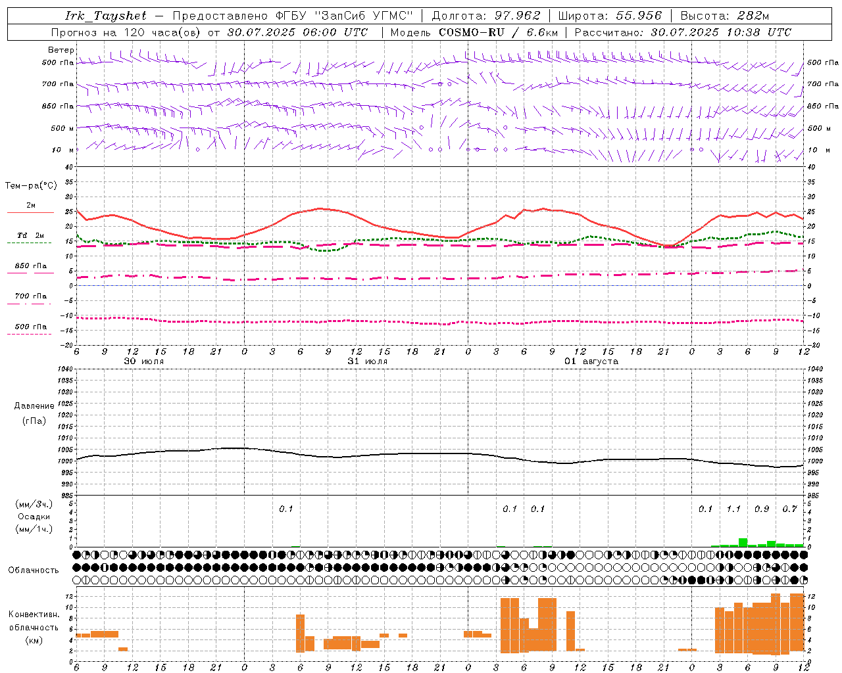
Task: Click the 0.9 precipitation total value
Action: click(x=762, y=509)
